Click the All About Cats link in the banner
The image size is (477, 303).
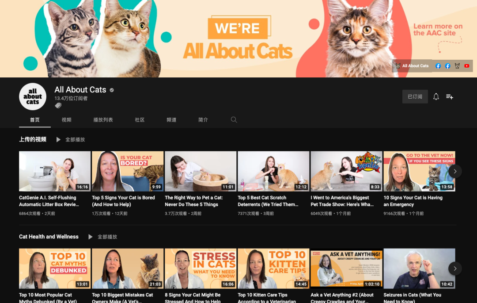(412, 66)
